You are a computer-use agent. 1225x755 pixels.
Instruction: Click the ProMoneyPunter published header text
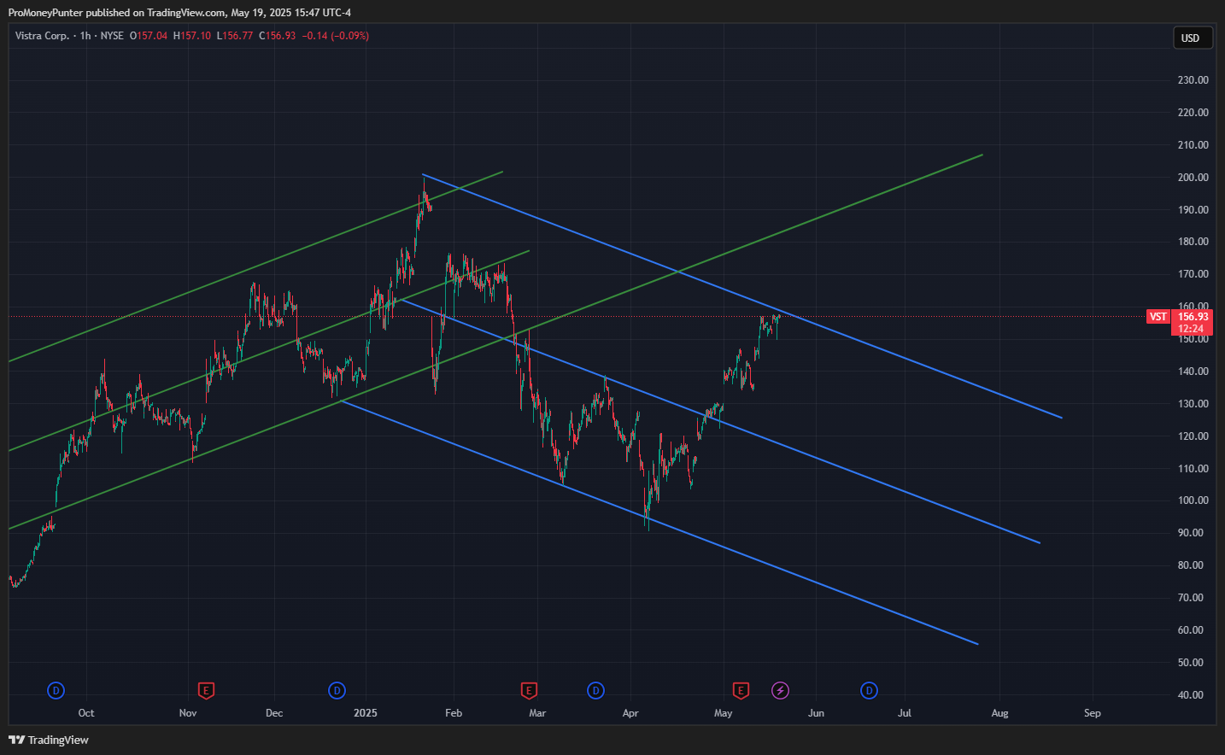pyautogui.click(x=179, y=13)
